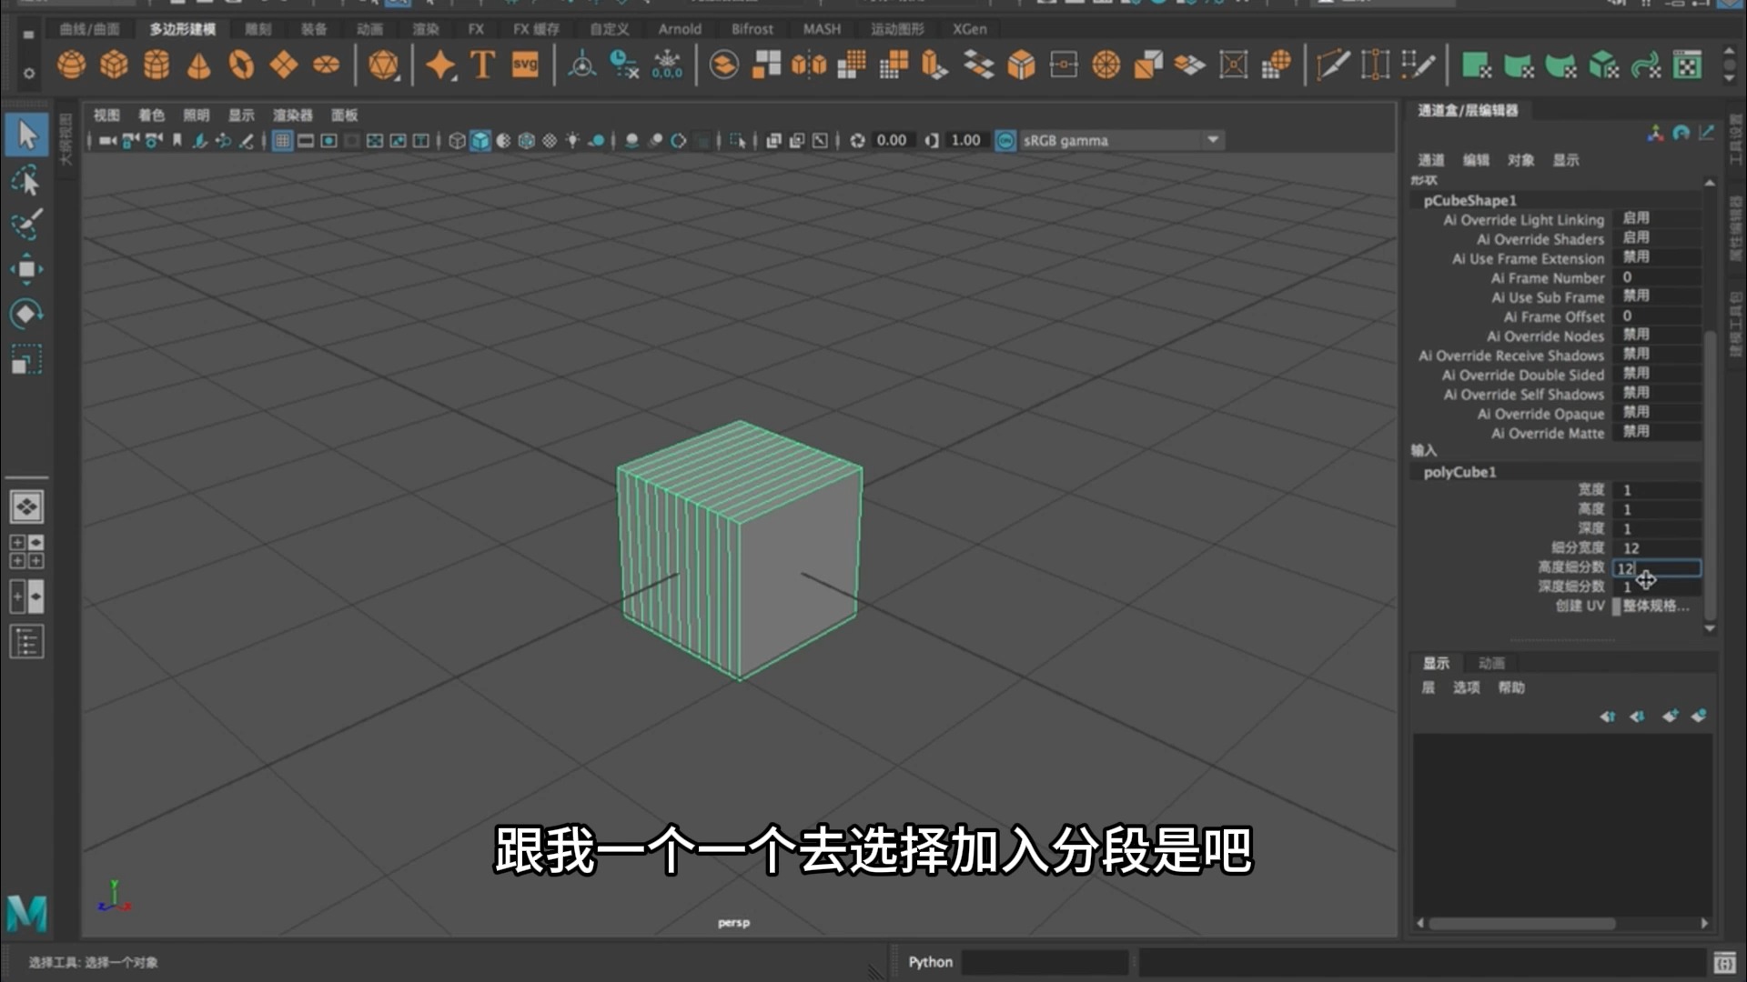Create a polygon cube from the shelf
Image resolution: width=1747 pixels, height=982 pixels.
click(x=114, y=65)
